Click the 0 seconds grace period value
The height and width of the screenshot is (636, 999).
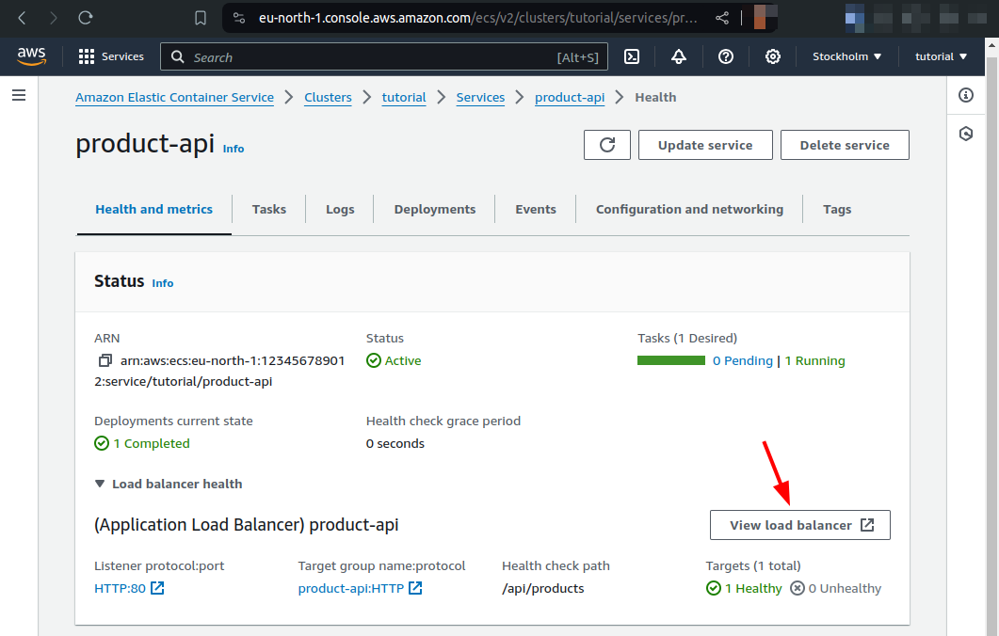[x=395, y=443]
